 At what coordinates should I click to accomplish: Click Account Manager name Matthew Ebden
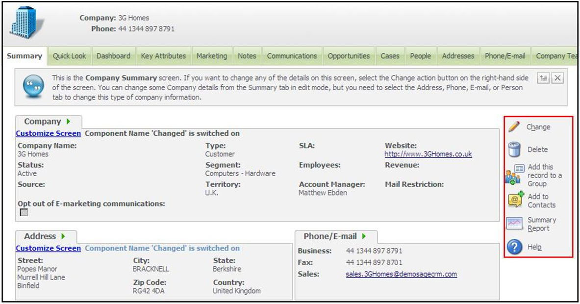coord(323,193)
